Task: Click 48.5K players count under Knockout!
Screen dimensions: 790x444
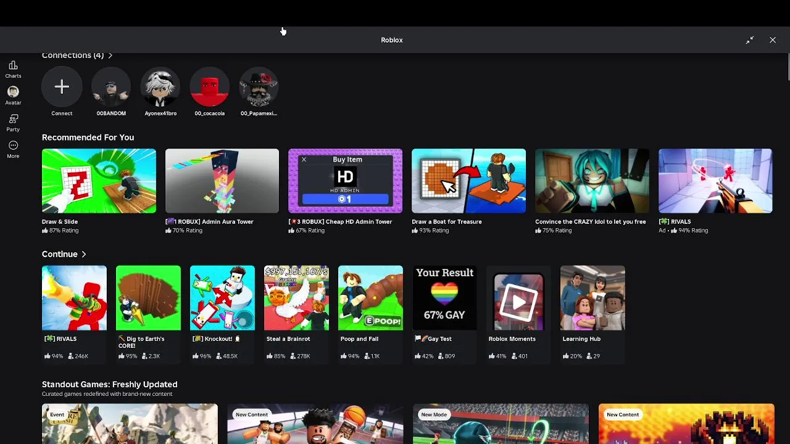Action: coord(227,356)
